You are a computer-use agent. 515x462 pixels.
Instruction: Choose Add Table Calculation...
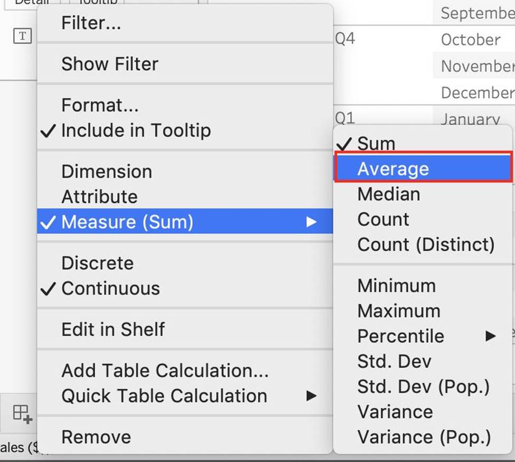(165, 371)
